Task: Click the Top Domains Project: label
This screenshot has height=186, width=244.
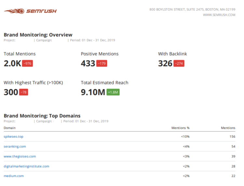Action: pos(10,121)
